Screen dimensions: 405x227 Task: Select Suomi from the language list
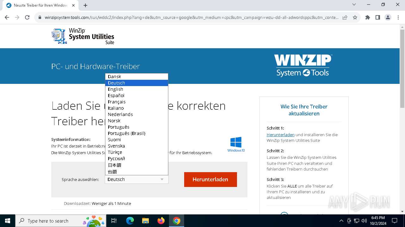tap(137, 140)
